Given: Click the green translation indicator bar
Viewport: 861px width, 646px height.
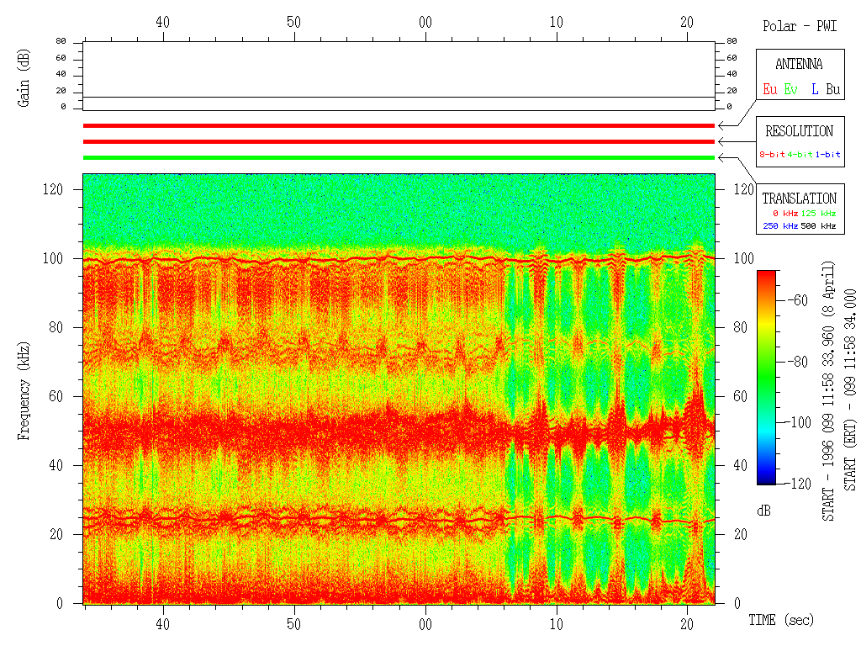Looking at the screenshot, I should (399, 157).
